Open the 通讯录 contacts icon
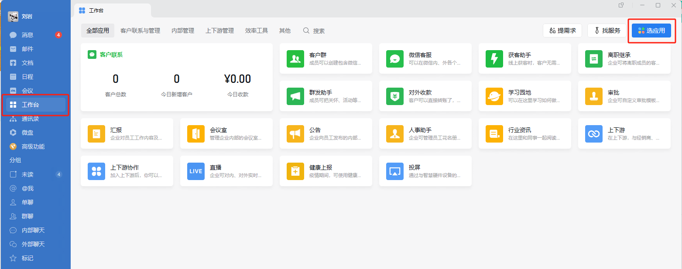 pos(13,119)
